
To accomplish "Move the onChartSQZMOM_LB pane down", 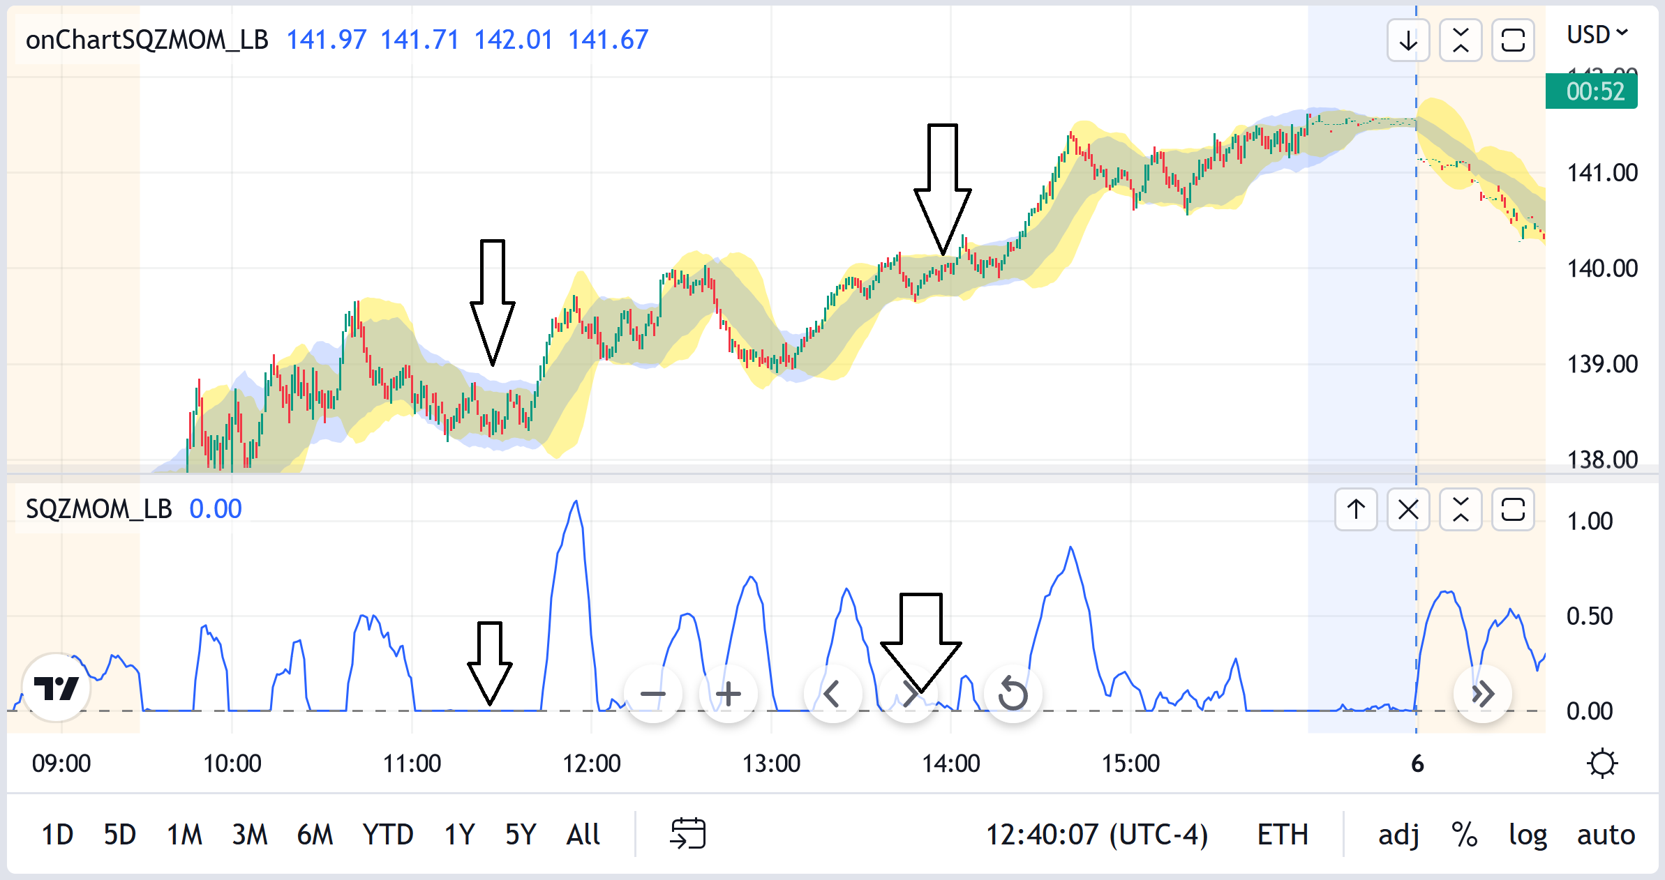I will point(1408,40).
